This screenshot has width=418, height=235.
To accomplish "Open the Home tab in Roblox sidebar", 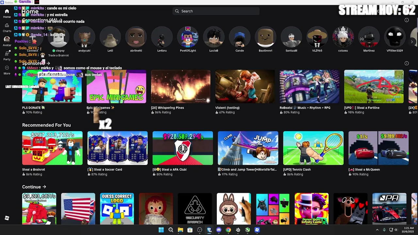I will tap(7, 13).
